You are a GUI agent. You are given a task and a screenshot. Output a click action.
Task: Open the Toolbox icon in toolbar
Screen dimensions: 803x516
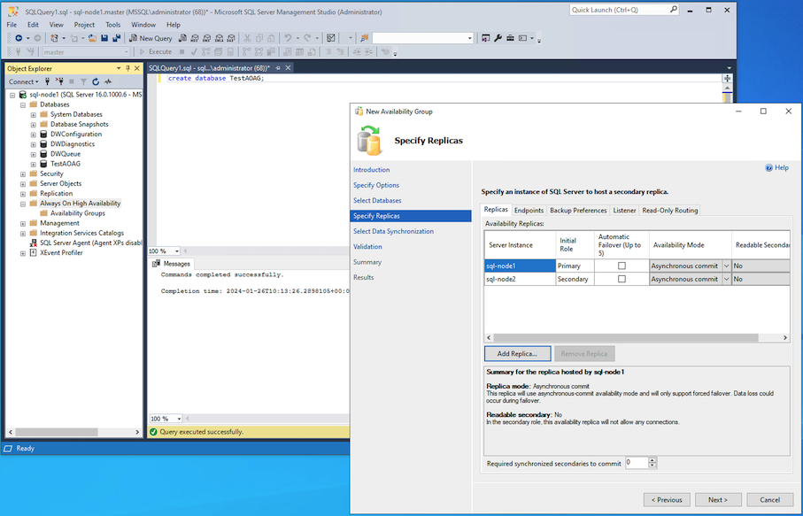coord(510,38)
